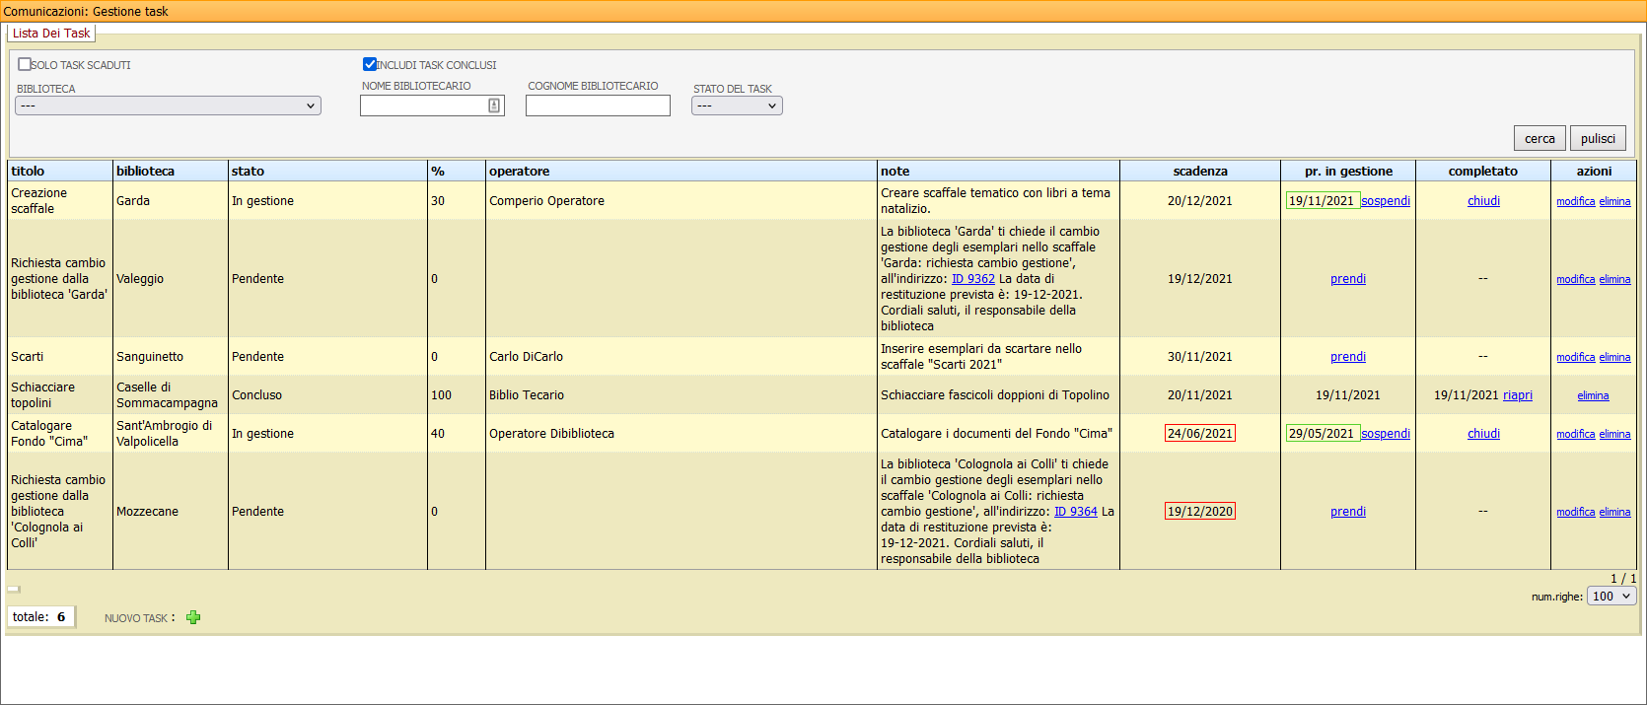The height and width of the screenshot is (705, 1647).
Task: Click sospendi for Creazione scaffale task
Action: pos(1386,201)
